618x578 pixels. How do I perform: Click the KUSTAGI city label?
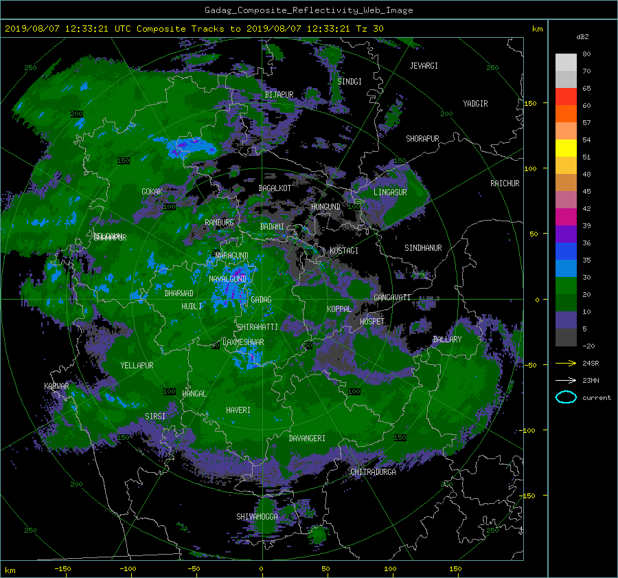[x=344, y=251]
